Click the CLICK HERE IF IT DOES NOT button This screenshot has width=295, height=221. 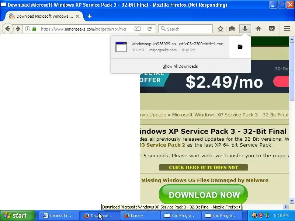point(204,168)
